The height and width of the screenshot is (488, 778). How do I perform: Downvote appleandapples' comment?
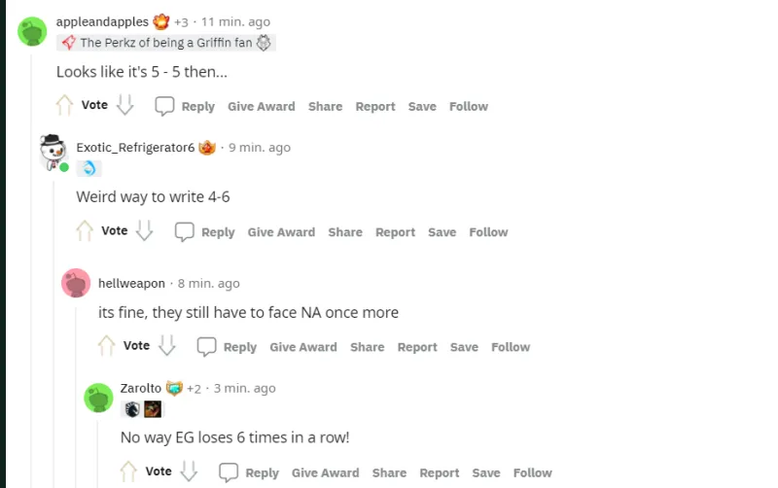pos(125,105)
